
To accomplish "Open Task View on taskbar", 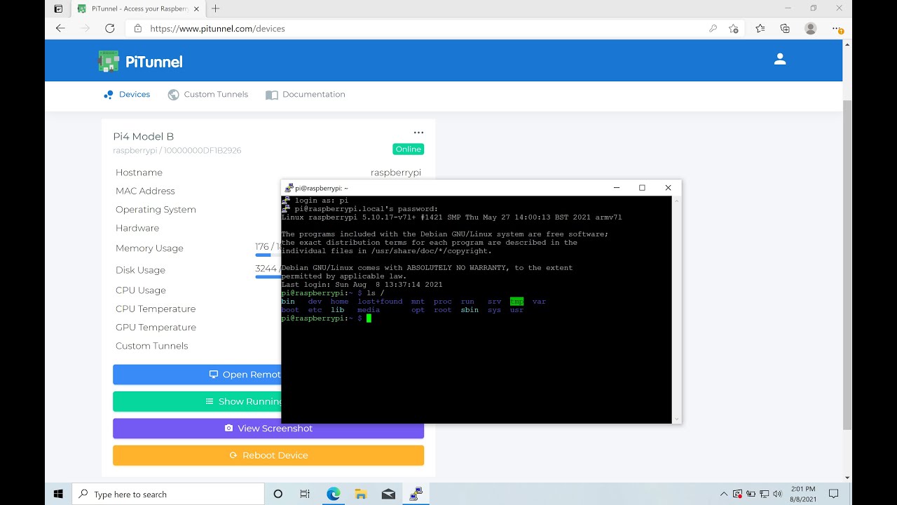I will [305, 494].
